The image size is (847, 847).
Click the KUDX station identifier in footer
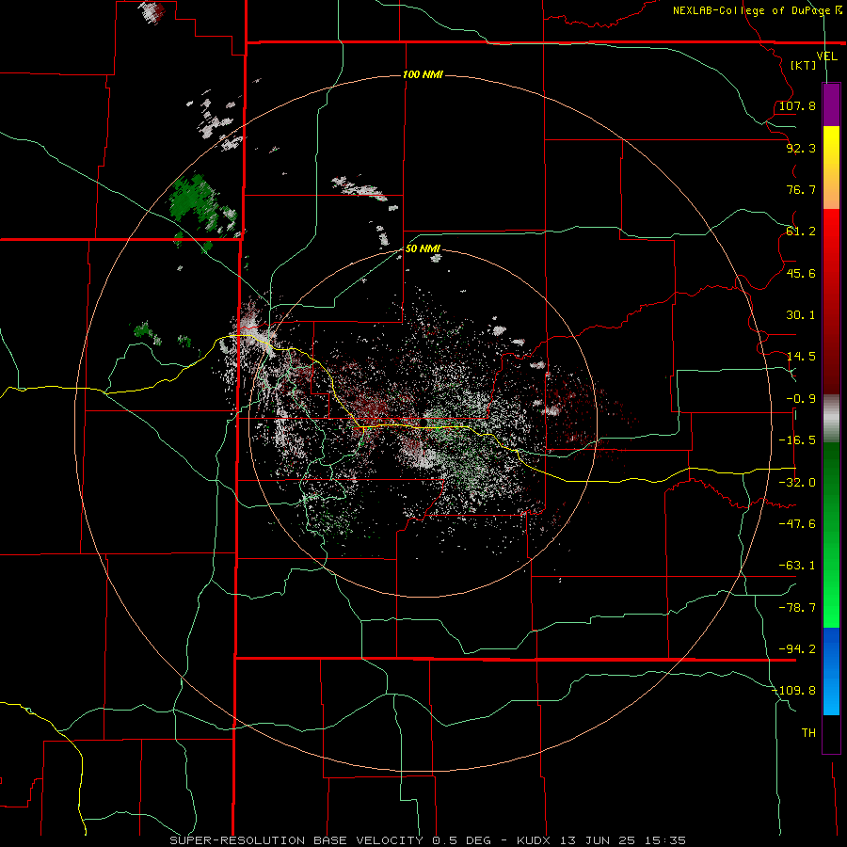click(535, 840)
